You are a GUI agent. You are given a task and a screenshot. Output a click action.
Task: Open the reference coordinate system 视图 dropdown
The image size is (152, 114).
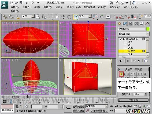tap(90, 16)
